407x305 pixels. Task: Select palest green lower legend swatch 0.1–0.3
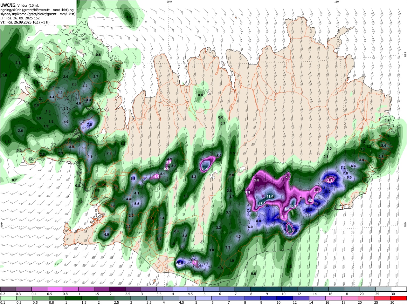point(8,298)
